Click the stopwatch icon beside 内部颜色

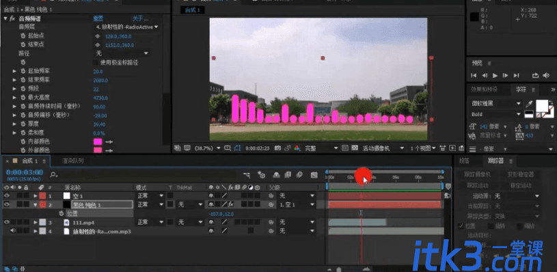coord(23,141)
